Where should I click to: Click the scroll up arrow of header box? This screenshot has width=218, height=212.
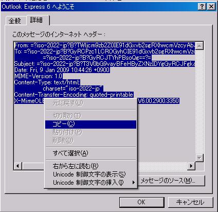[199, 46]
